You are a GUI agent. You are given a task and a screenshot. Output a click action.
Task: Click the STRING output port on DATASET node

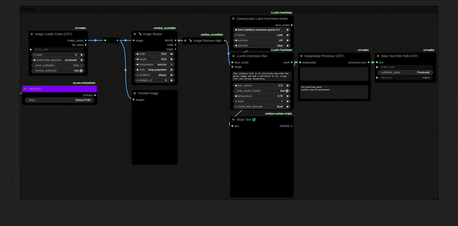tap(95, 95)
